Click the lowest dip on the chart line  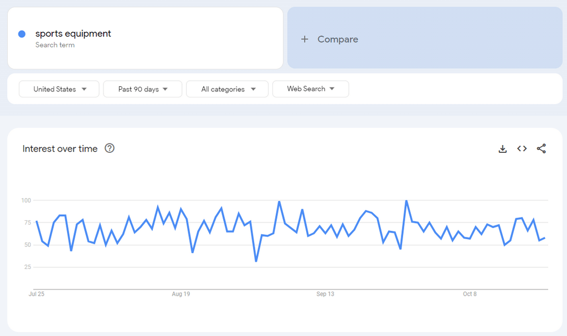pyautogui.click(x=256, y=261)
